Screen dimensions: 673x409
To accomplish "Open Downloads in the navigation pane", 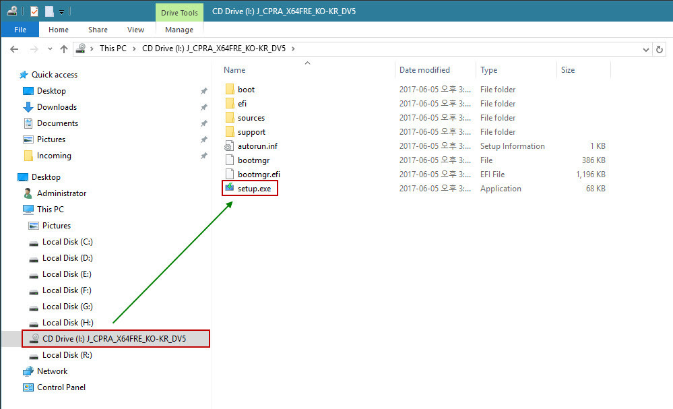I will [57, 107].
